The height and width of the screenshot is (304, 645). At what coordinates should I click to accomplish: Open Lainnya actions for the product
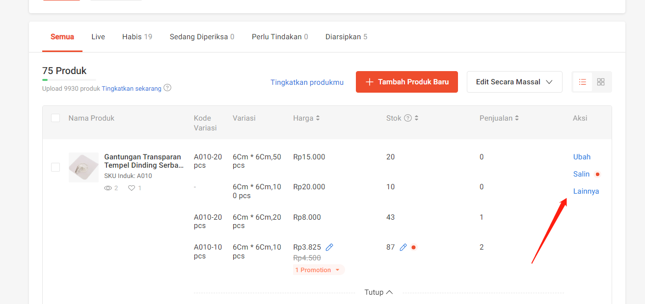click(x=586, y=191)
